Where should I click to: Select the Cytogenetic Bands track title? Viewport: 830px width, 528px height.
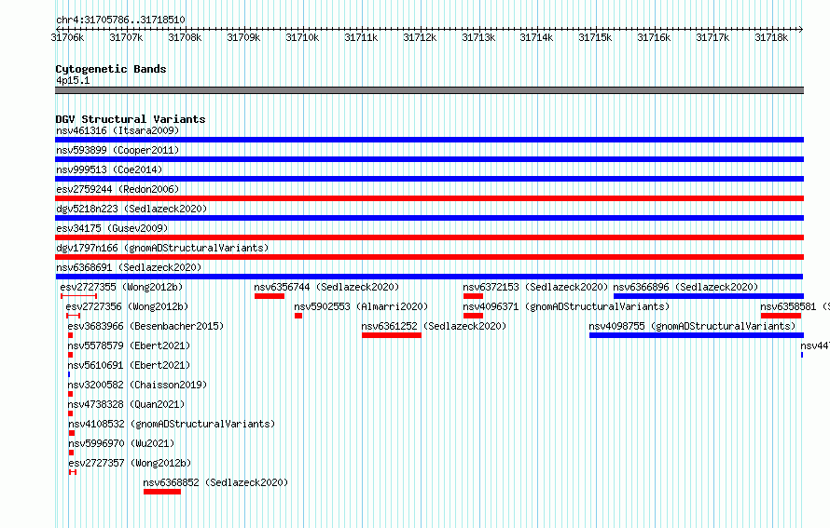[x=111, y=69]
